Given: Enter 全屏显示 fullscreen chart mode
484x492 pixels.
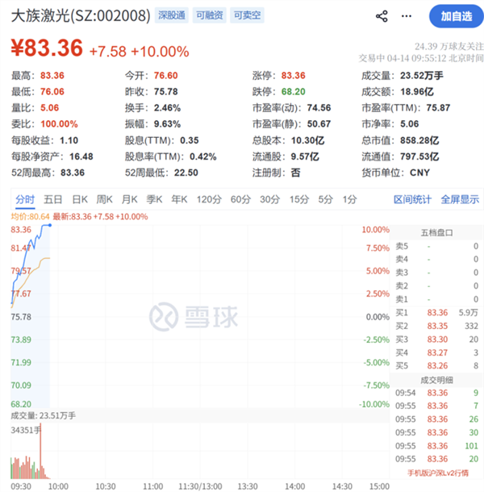Looking at the screenshot, I should [459, 199].
